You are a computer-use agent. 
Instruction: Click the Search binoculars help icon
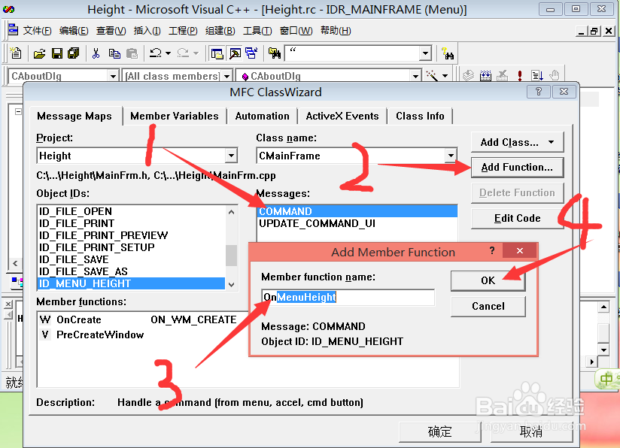pos(448,53)
